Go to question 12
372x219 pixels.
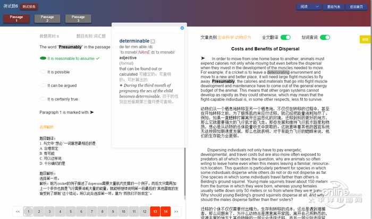point(145,212)
